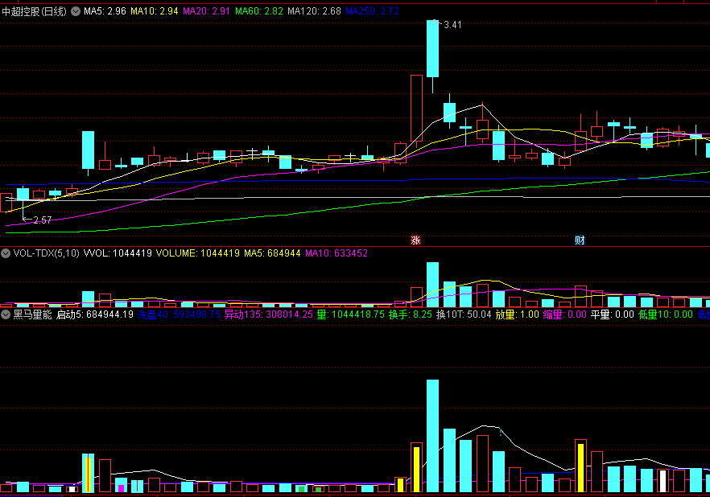
Task: Click the VOLUME: 1044419 value
Action: click(198, 253)
